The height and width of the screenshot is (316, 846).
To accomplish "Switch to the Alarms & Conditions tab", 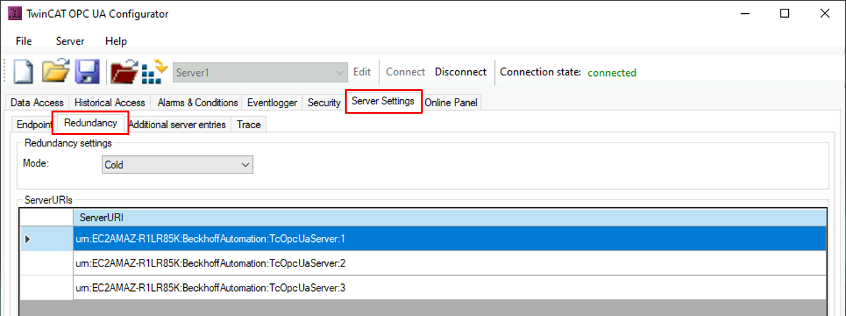I will (x=198, y=102).
